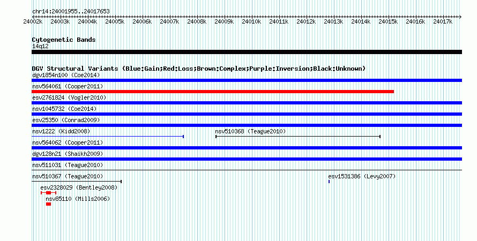
Task: Click the 24012k ruler tick label
Action: click(x=307, y=21)
